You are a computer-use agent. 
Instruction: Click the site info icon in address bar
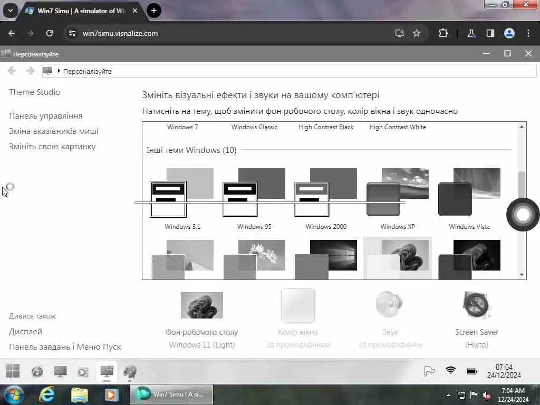click(x=72, y=33)
